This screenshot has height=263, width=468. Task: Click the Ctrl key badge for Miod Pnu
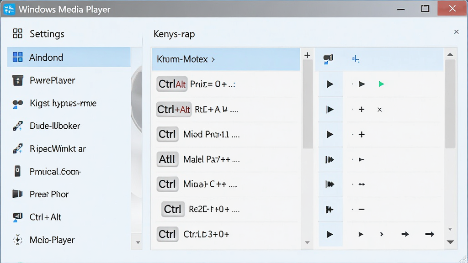pyautogui.click(x=167, y=134)
